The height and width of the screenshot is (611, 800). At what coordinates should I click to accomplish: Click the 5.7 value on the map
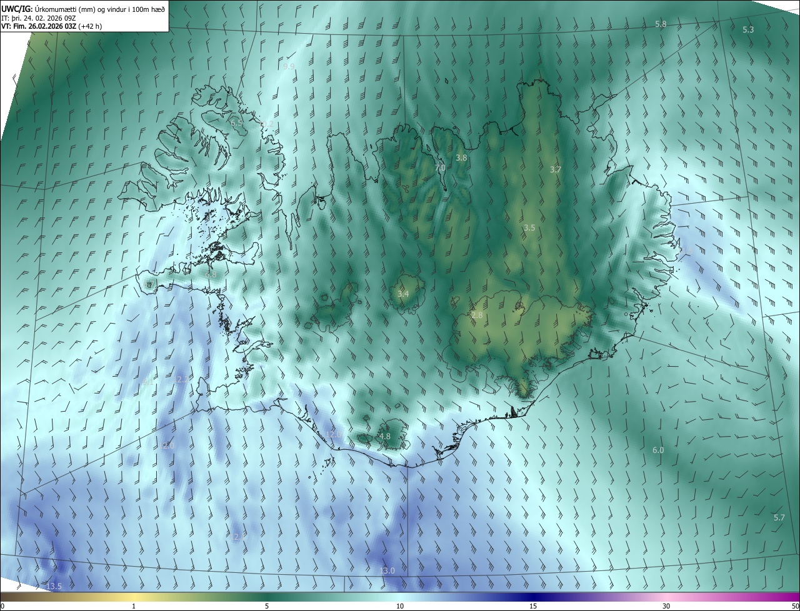[x=779, y=517]
